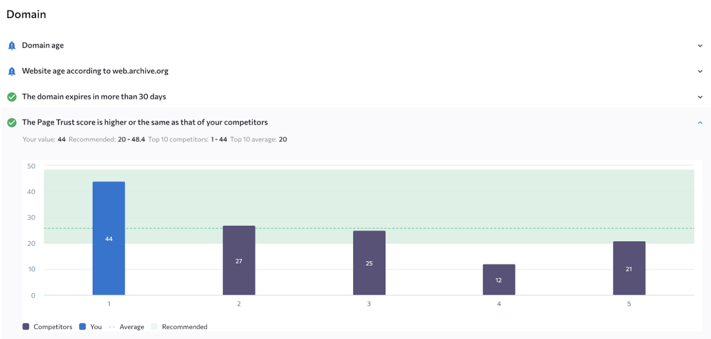Click the blue bar with value 44
The width and height of the screenshot is (711, 339).
tap(109, 238)
